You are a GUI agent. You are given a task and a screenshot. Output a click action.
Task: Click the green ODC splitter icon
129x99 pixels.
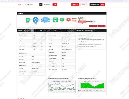[62, 20]
